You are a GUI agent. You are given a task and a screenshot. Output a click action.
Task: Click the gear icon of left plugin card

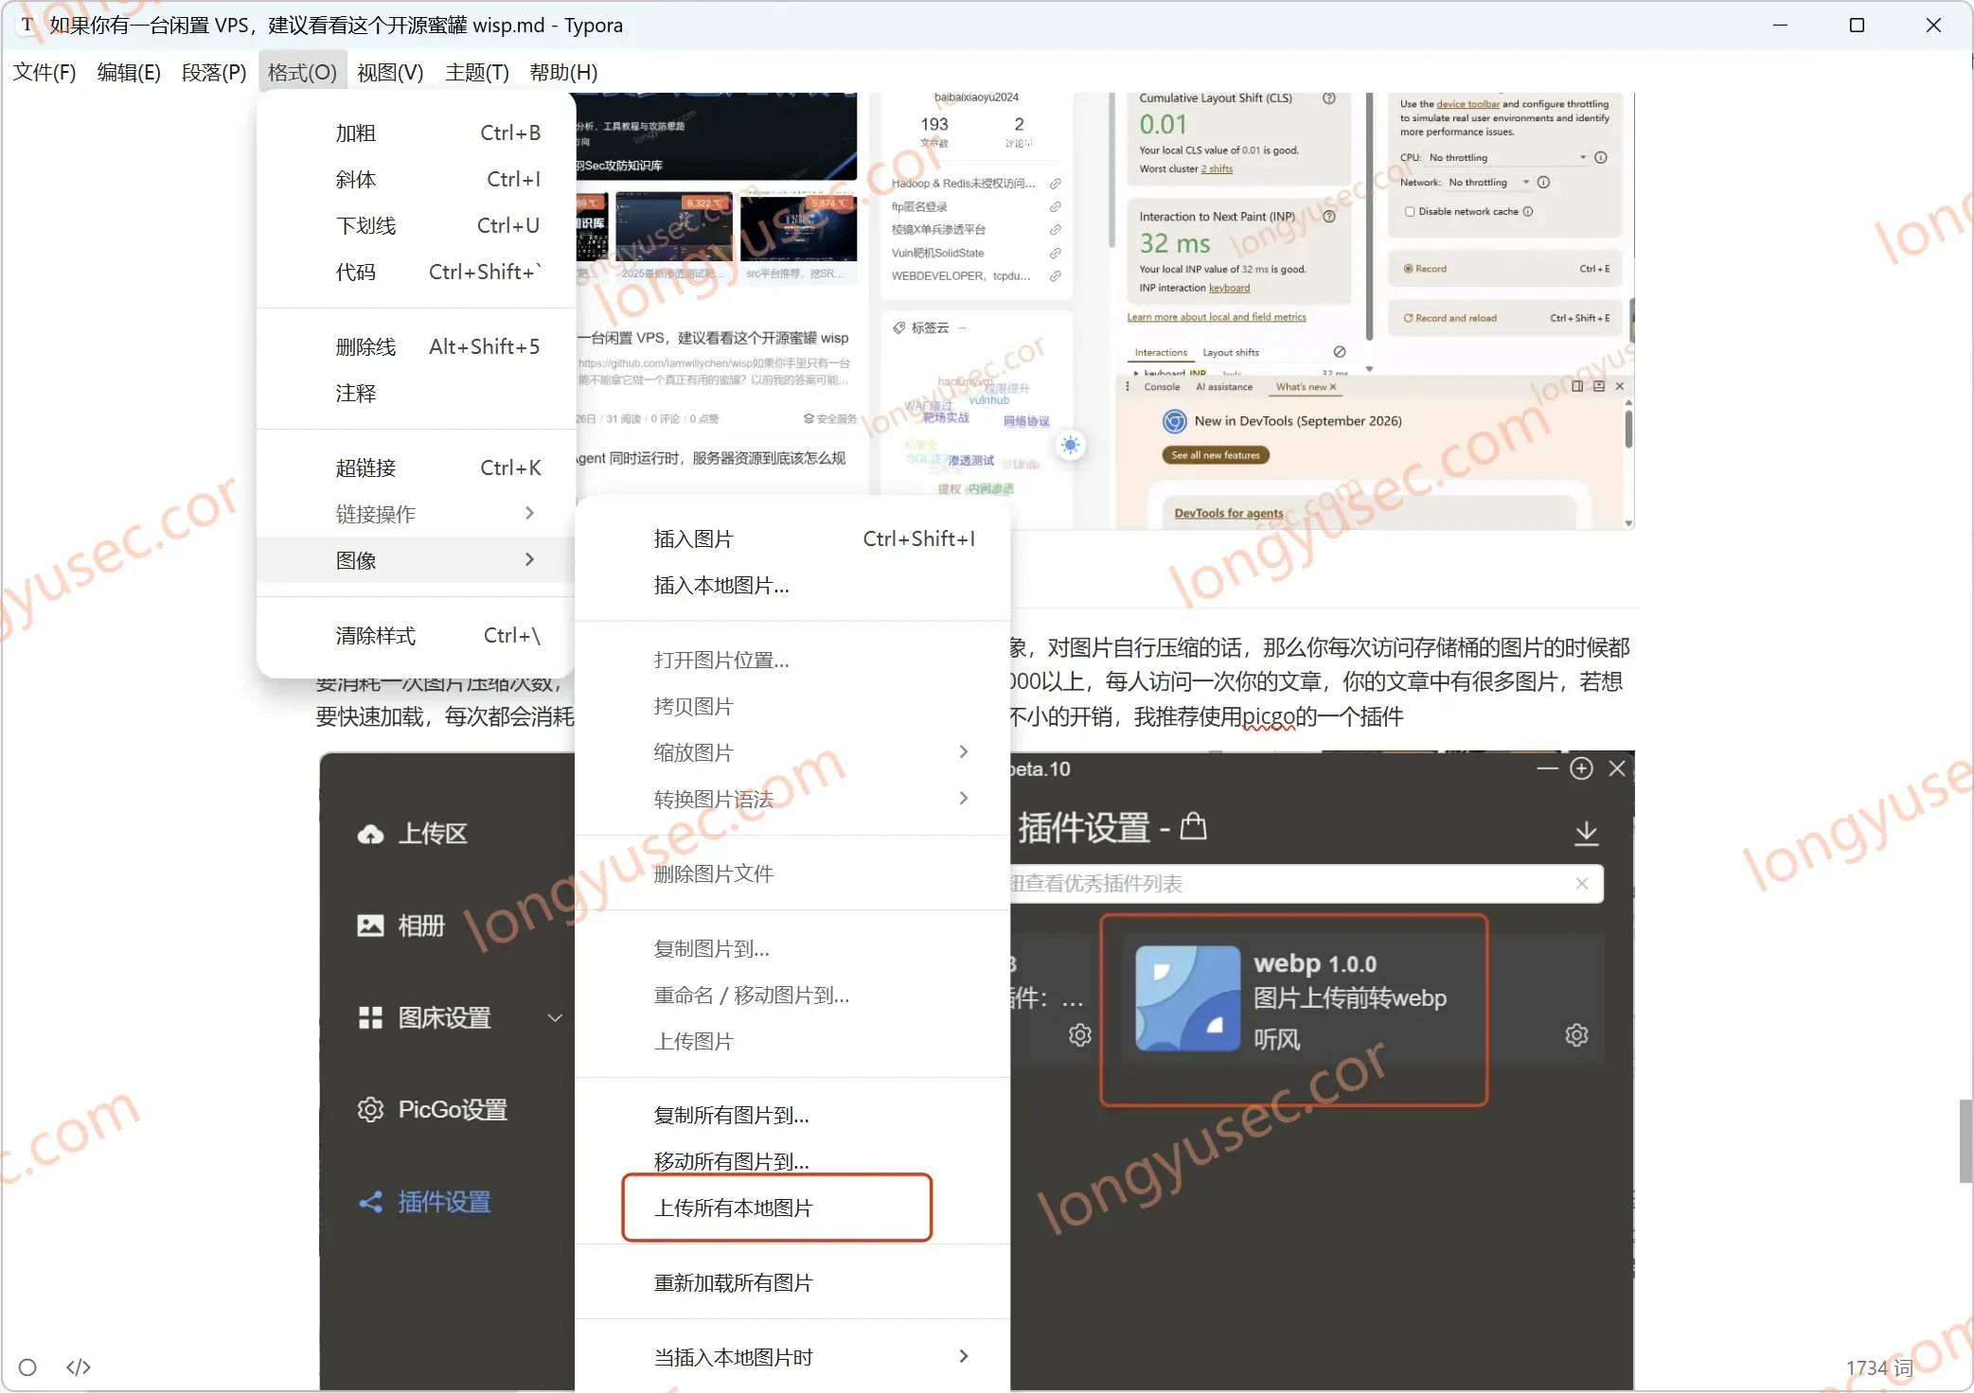(1079, 1034)
